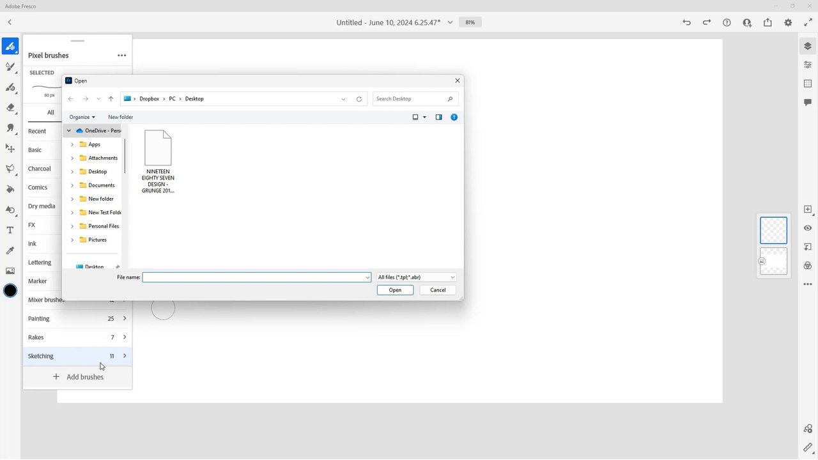Open the Layers panel icon
Viewport: 818px width, 460px height.
pos(808,46)
